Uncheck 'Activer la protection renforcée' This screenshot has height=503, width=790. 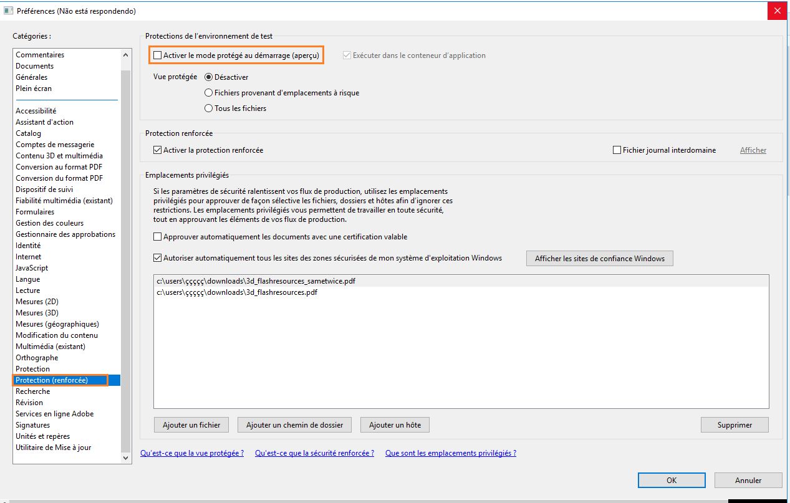157,150
